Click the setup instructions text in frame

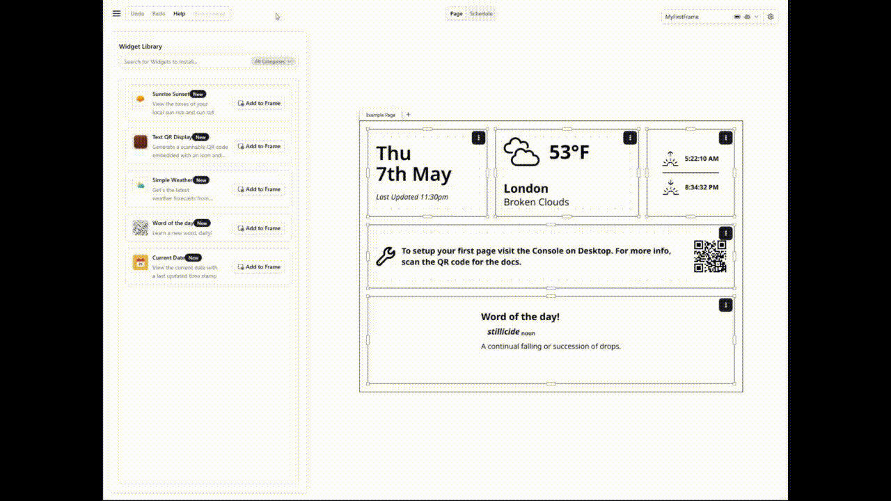click(537, 256)
